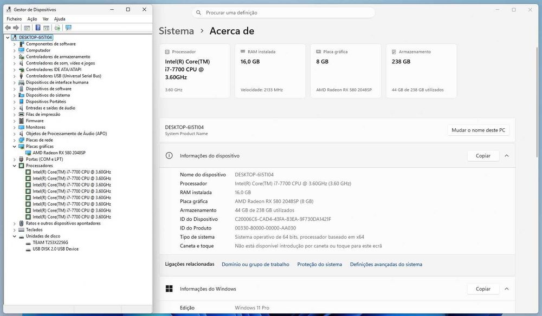Viewport: 542px width, 316px height.
Task: Collapse the Placas gráficas tree node
Action: click(x=15, y=147)
